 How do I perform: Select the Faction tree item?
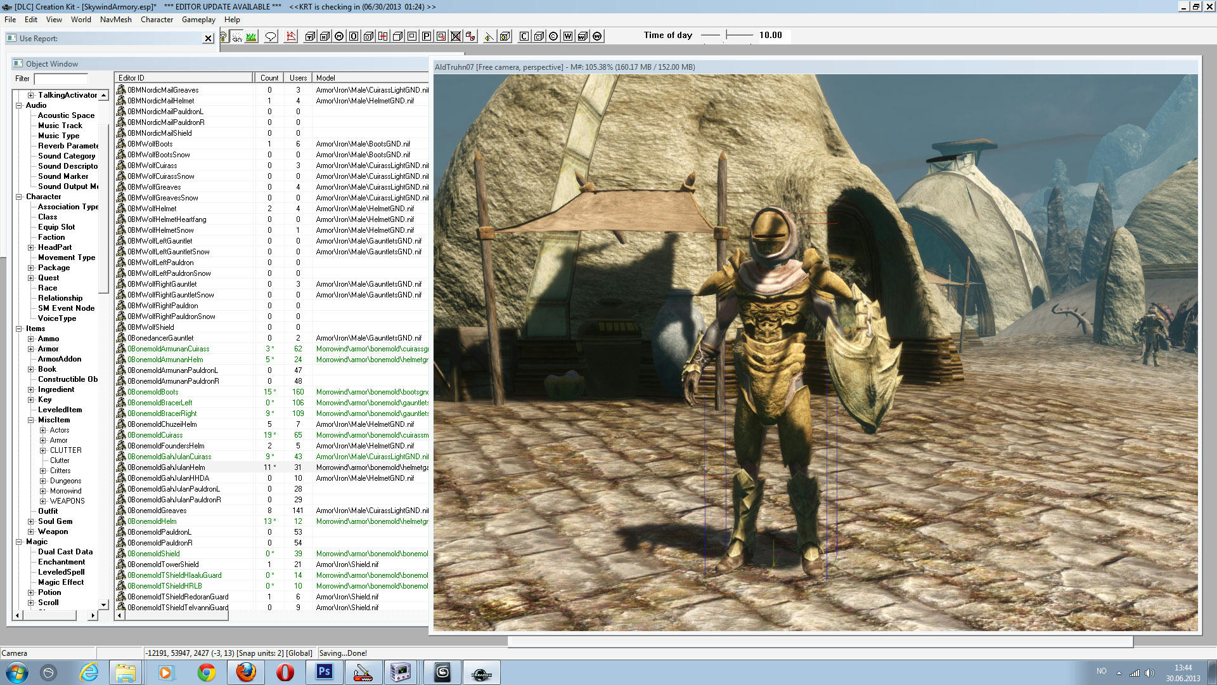pyautogui.click(x=51, y=237)
